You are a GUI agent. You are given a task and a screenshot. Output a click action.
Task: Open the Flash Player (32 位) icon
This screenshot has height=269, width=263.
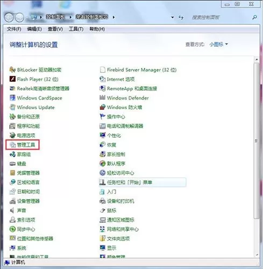point(12,79)
